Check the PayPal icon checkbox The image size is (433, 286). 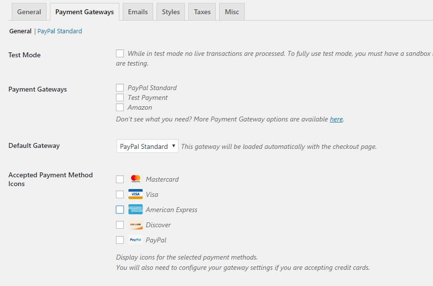[120, 240]
